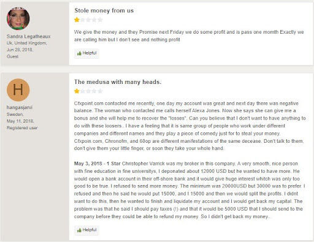Image resolution: width=314 pixels, height=242 pixels.
Task: Click the last empty star in medusa review rating
Action: (x=100, y=91)
